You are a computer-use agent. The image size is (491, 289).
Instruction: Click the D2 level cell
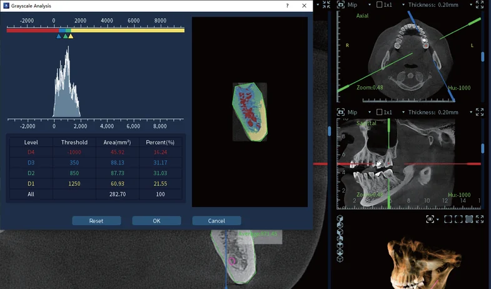point(31,173)
